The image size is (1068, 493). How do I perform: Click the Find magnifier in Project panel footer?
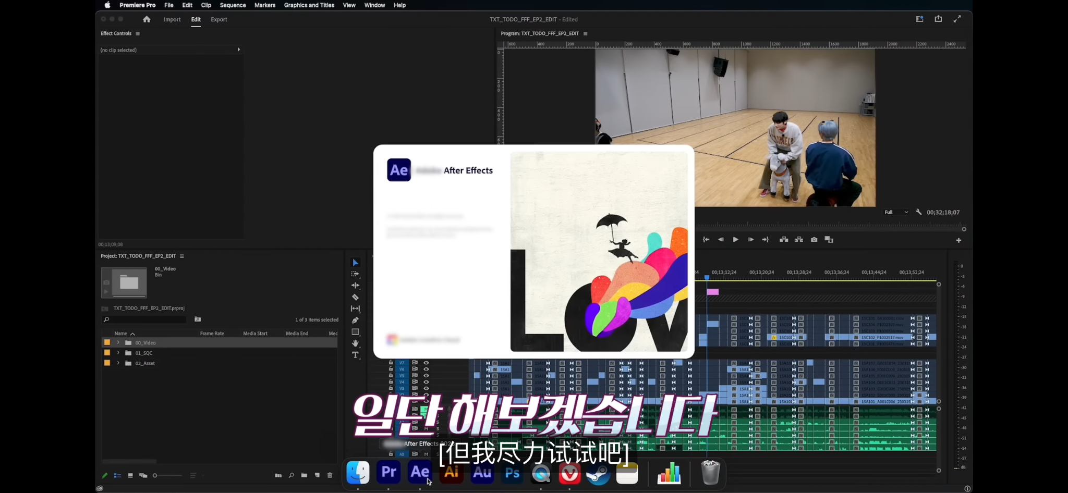tap(291, 475)
